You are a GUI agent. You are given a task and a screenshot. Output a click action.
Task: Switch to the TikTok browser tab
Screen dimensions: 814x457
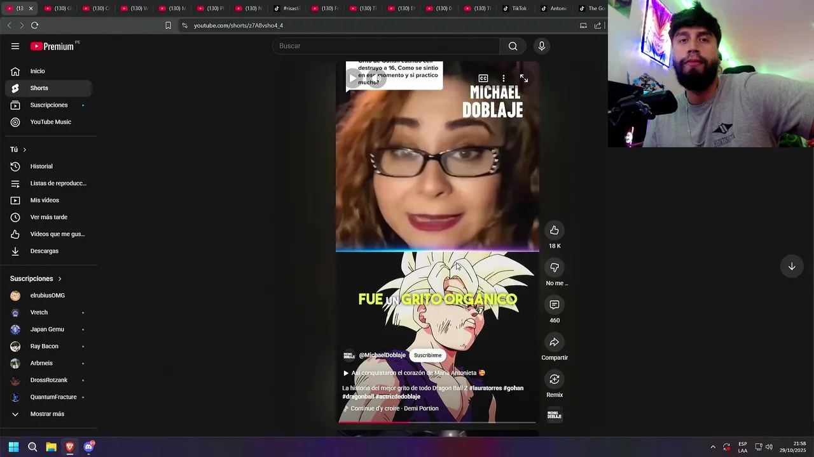[515, 8]
